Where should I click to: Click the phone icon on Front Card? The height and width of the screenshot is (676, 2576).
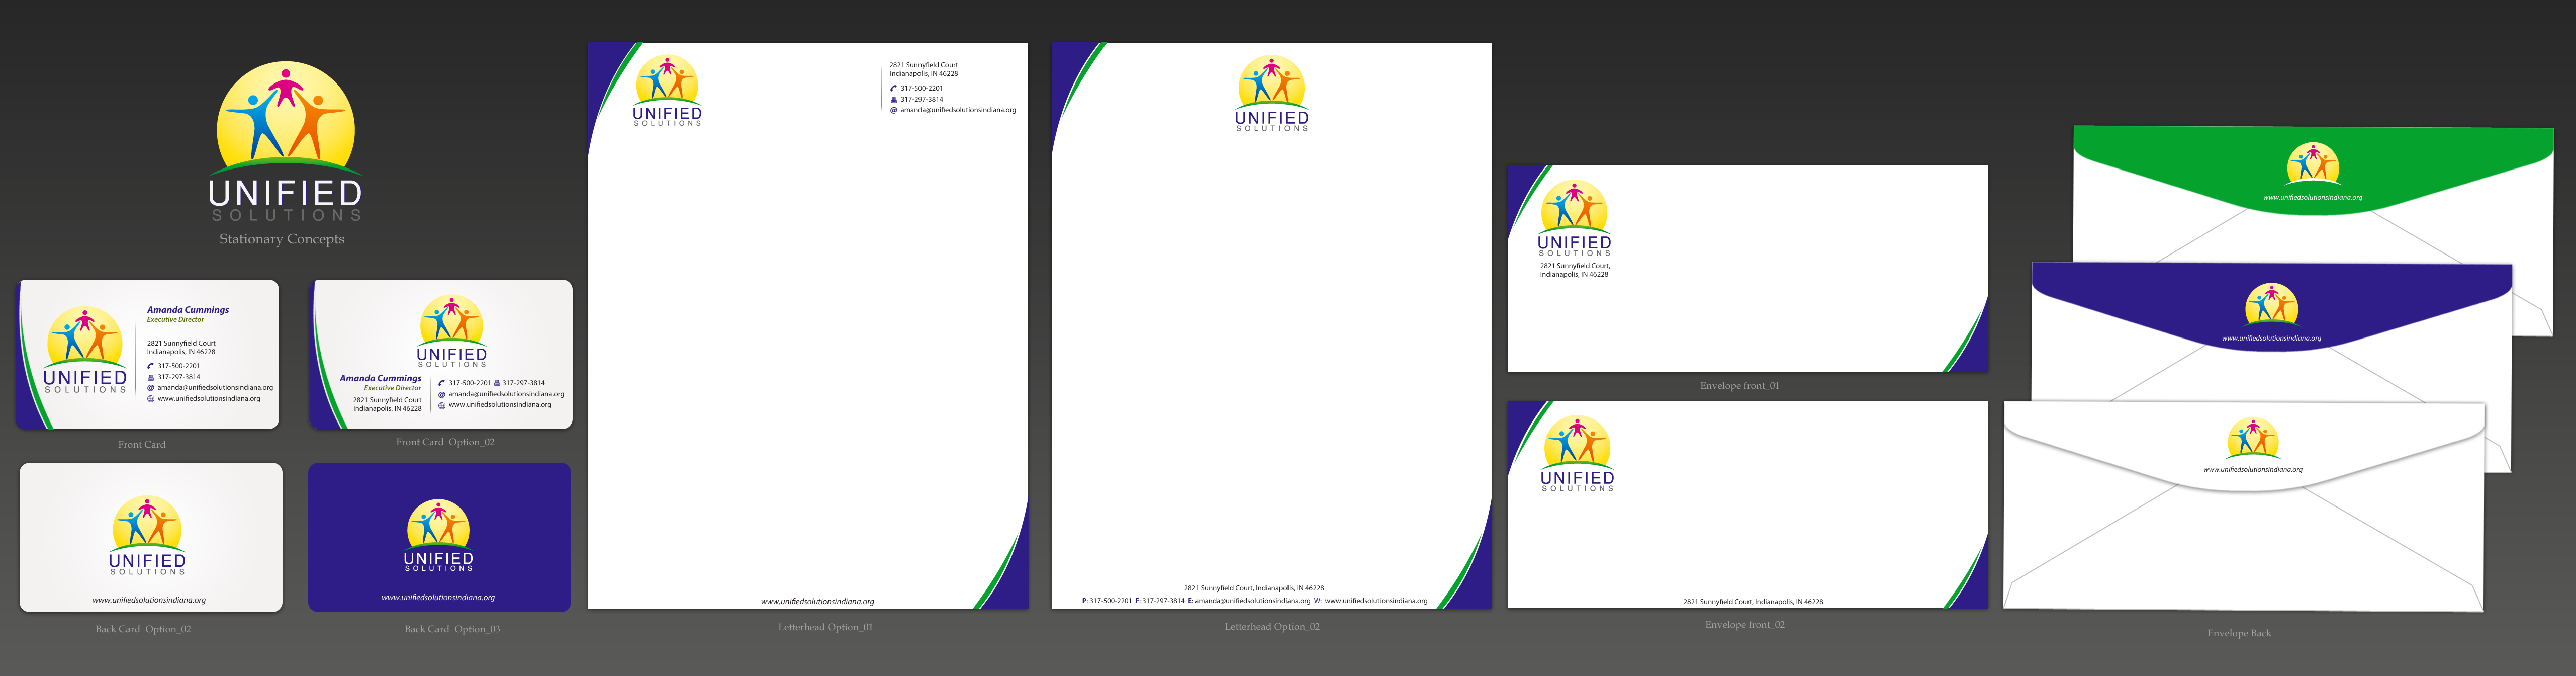pos(151,366)
